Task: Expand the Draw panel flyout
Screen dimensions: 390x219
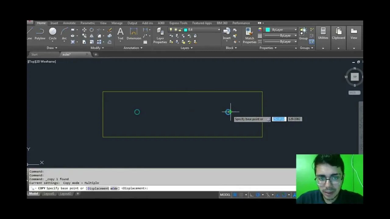Action: click(52, 48)
